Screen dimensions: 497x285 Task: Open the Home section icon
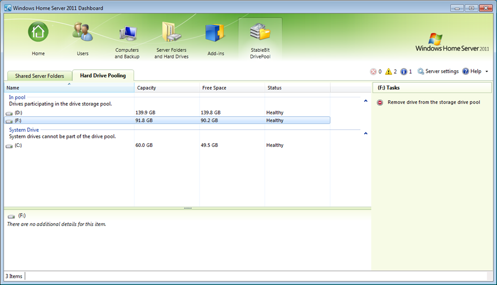pyautogui.click(x=38, y=32)
